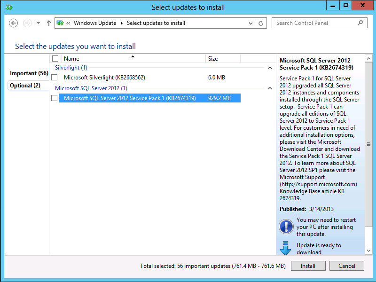Refresh the page with refresh icon

[261, 23]
